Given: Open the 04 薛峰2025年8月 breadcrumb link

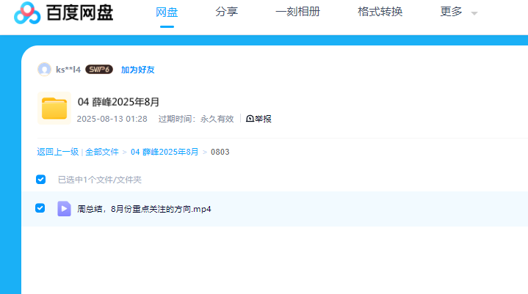Looking at the screenshot, I should point(164,152).
